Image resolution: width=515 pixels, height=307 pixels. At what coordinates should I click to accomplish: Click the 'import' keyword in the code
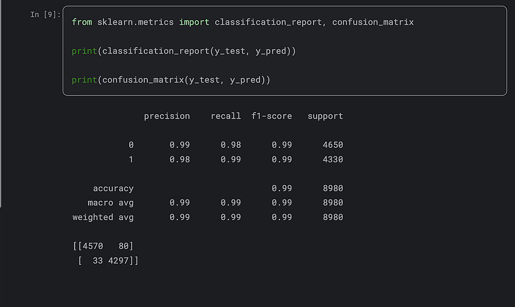194,22
